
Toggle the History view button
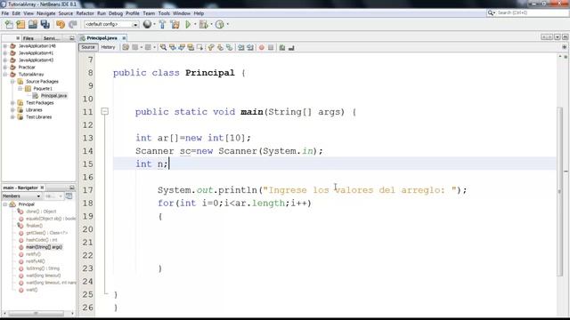pyautogui.click(x=108, y=47)
